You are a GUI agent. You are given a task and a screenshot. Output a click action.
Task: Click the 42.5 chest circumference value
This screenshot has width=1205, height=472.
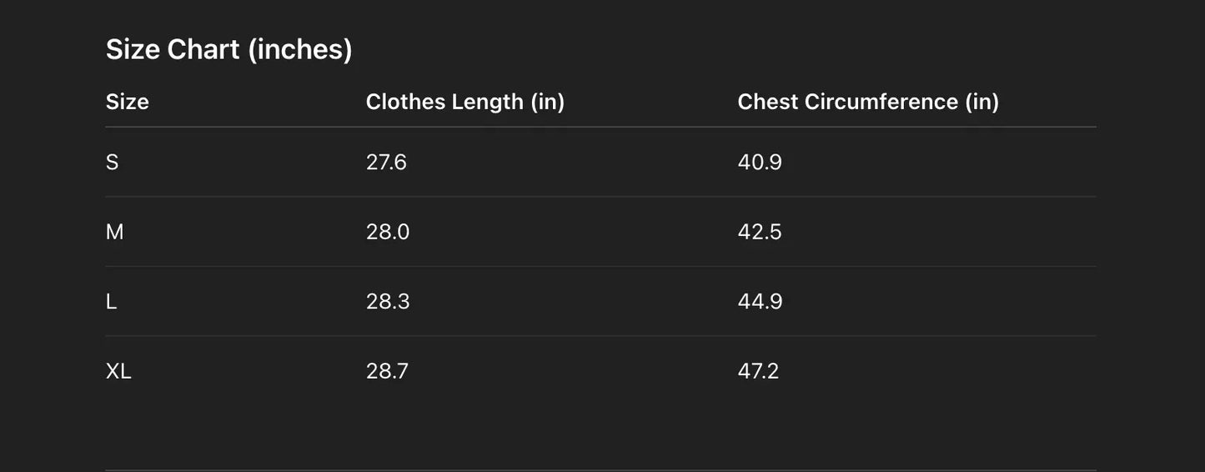[x=760, y=232]
